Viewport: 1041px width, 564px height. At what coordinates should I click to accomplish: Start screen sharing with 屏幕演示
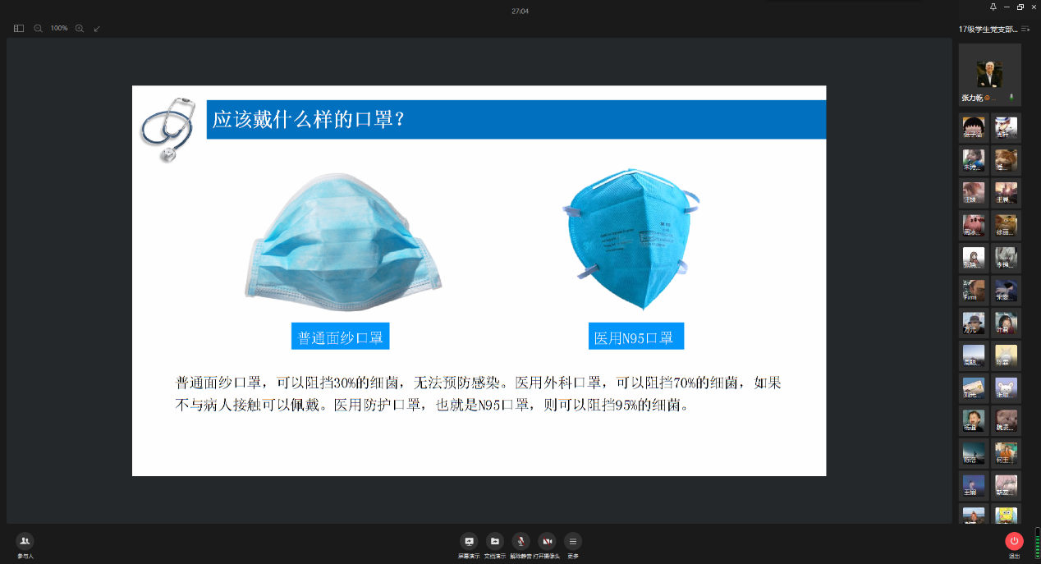point(469,541)
